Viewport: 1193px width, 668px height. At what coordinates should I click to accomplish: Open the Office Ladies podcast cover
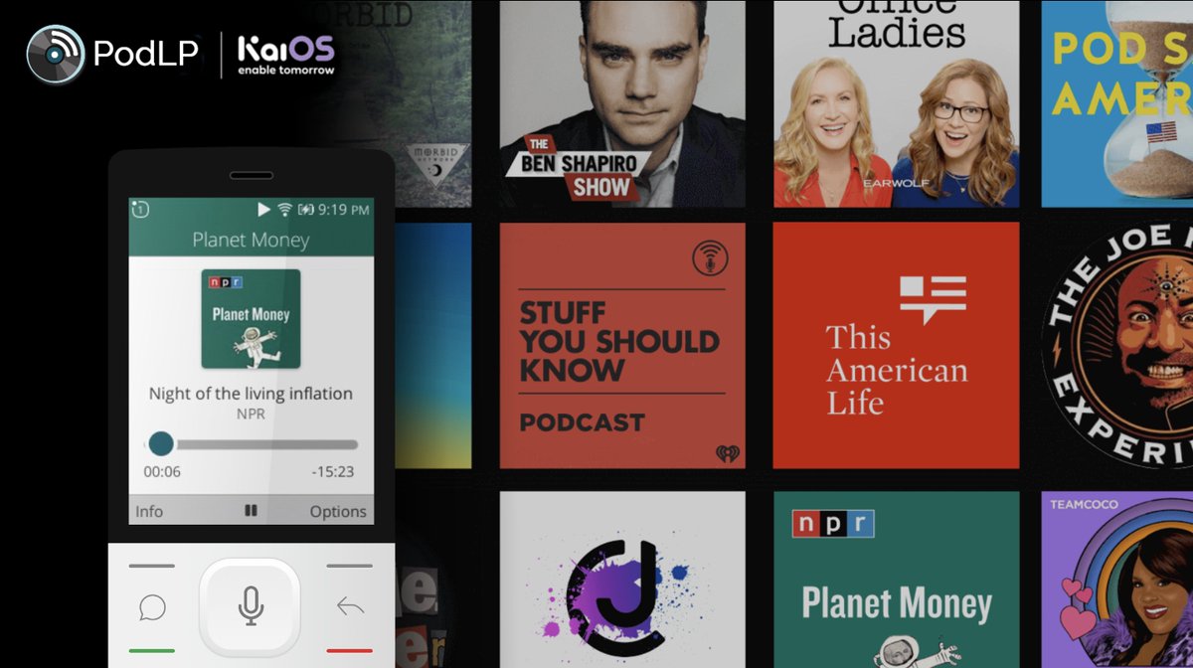click(896, 103)
